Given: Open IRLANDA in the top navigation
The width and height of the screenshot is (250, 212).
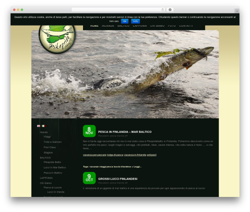Looking at the screenshot, I should 108,26.
